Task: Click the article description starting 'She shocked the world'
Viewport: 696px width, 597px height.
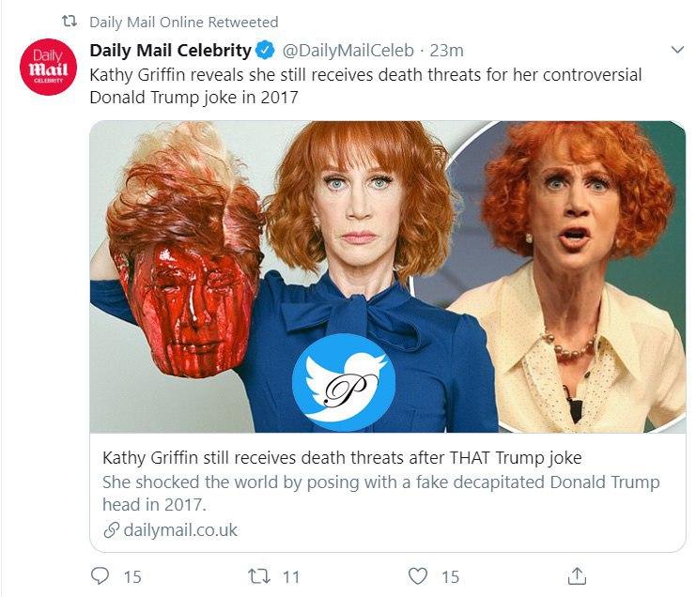Action: click(x=380, y=493)
